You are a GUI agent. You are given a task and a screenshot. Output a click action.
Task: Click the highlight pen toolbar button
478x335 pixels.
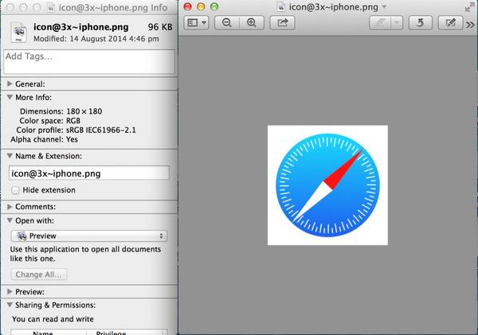tap(380, 23)
